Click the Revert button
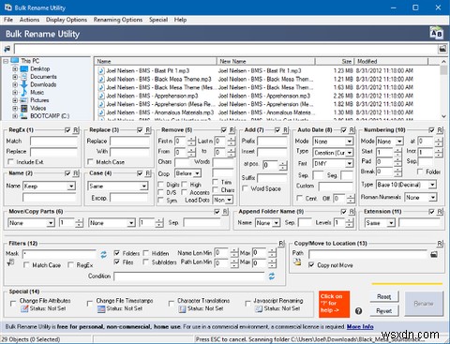The width and height of the screenshot is (450, 344). click(x=384, y=311)
